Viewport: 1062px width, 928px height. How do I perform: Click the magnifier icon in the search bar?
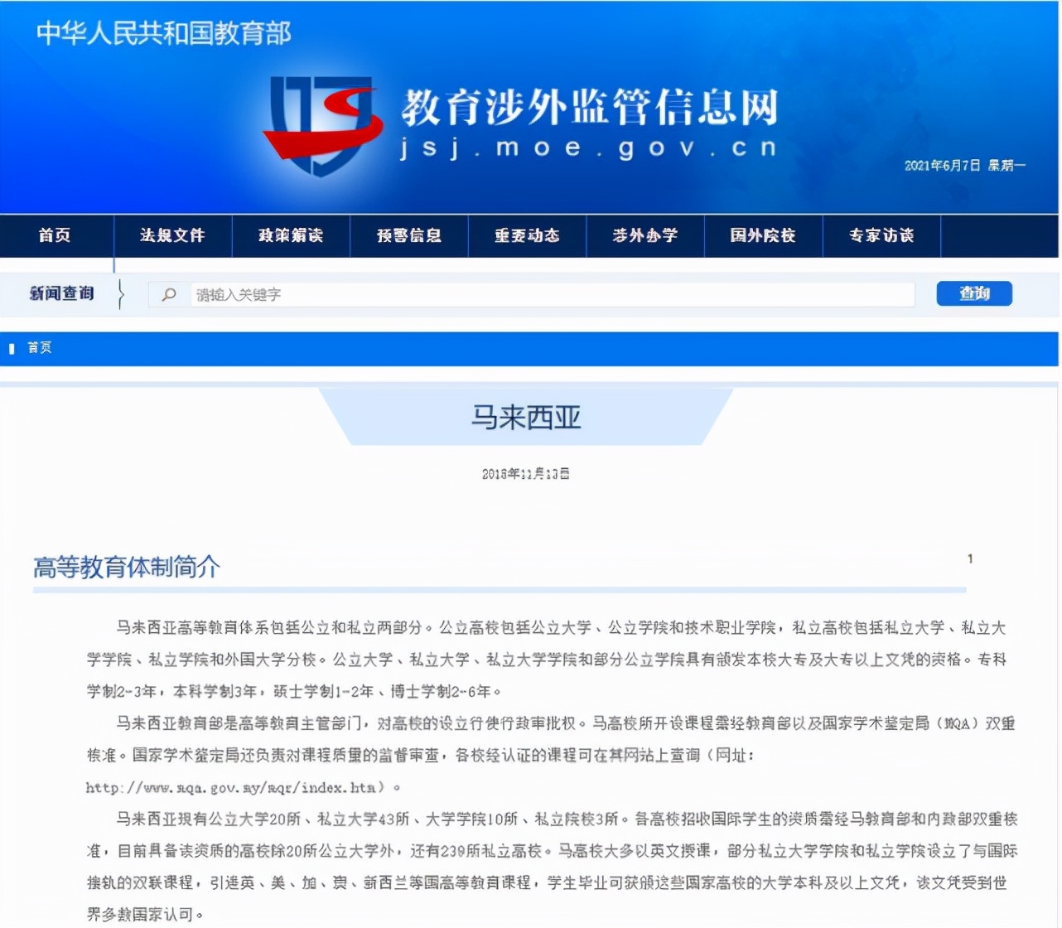[x=169, y=294]
